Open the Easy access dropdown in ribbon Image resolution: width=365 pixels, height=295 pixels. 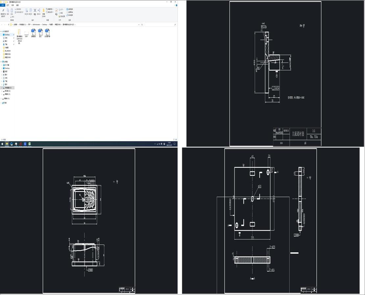coord(50,12)
